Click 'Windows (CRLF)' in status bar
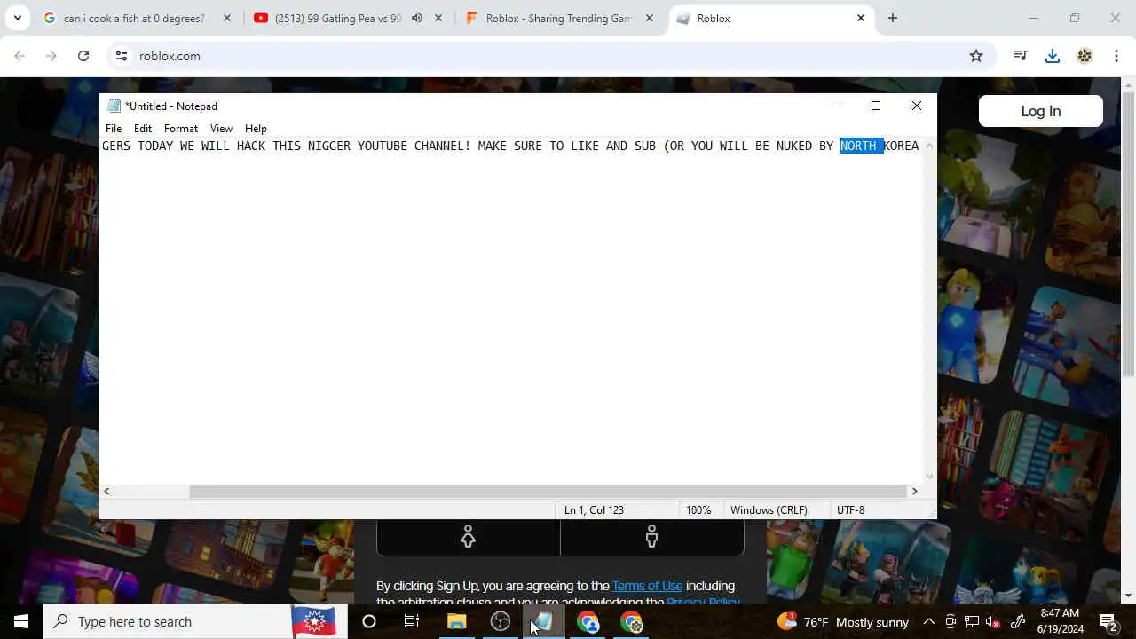1136x639 pixels. point(769,510)
